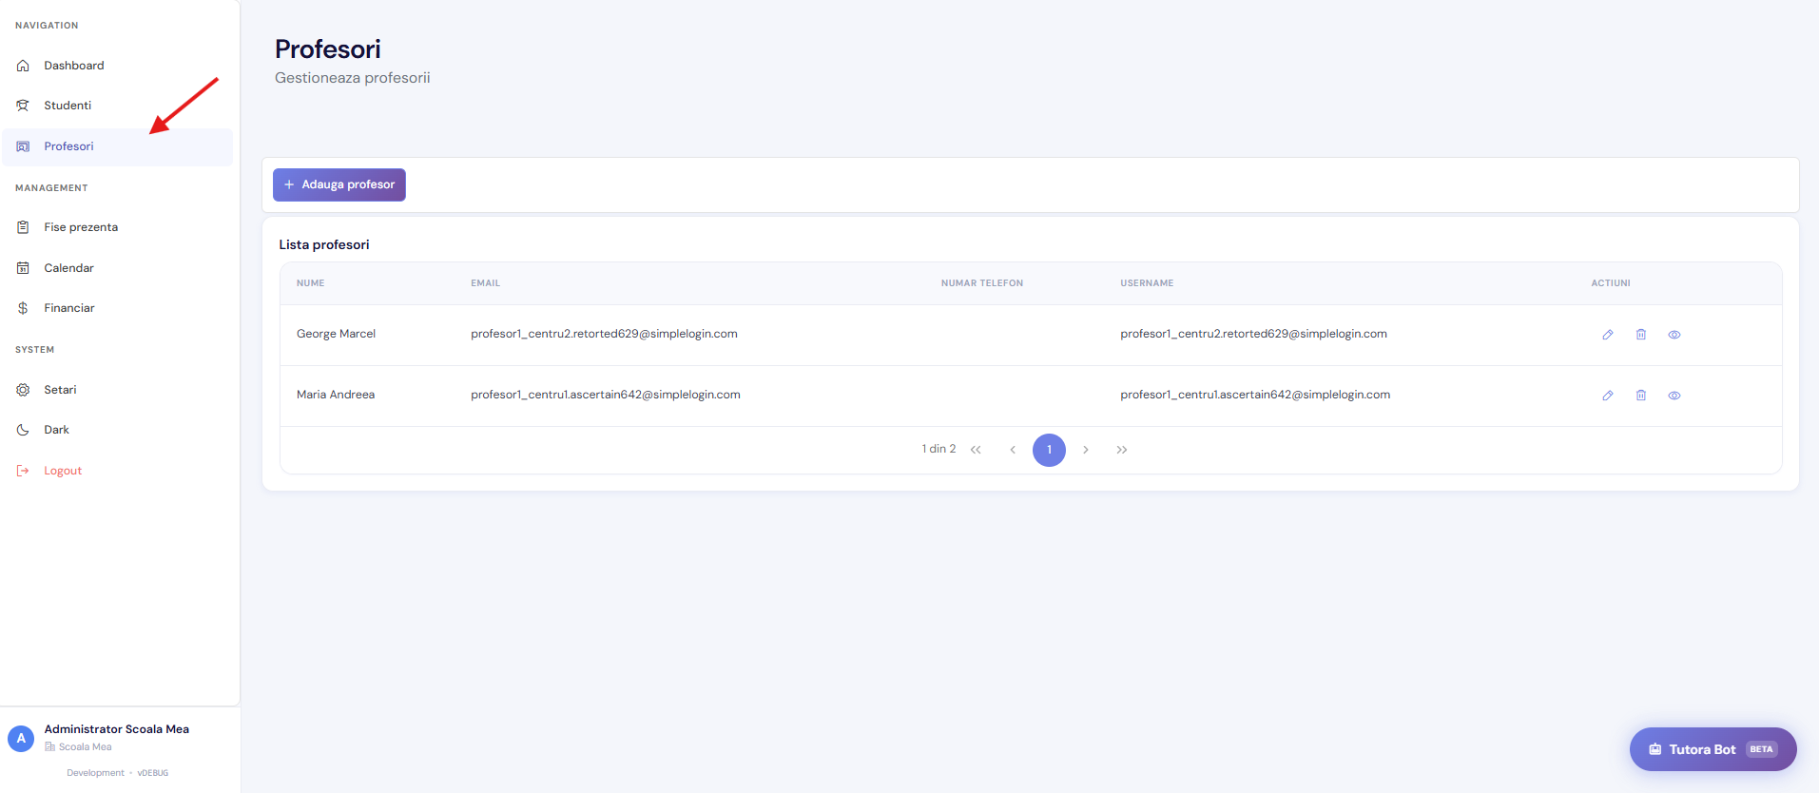Click the Profesori page title
This screenshot has height=793, width=1819.
328,48
